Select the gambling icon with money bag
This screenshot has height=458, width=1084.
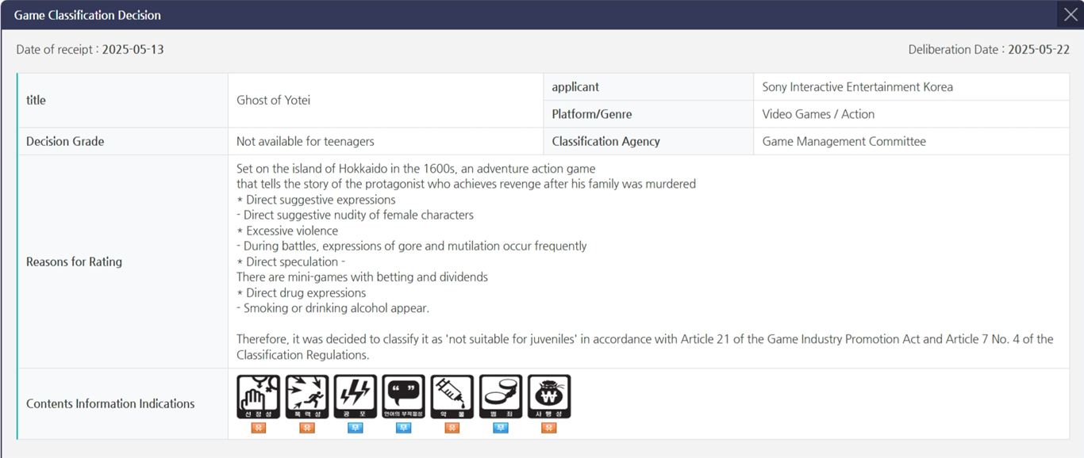[x=549, y=396]
